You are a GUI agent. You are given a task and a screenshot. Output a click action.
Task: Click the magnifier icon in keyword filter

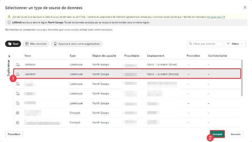[x=191, y=44]
